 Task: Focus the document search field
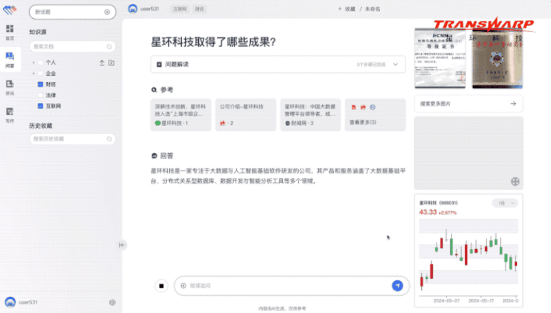73,47
